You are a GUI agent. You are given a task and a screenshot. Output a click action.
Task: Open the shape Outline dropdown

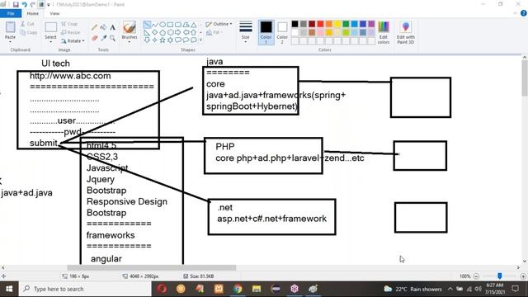point(219,24)
